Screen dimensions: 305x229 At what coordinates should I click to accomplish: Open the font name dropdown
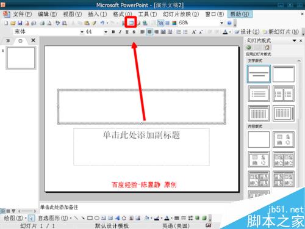coord(82,32)
